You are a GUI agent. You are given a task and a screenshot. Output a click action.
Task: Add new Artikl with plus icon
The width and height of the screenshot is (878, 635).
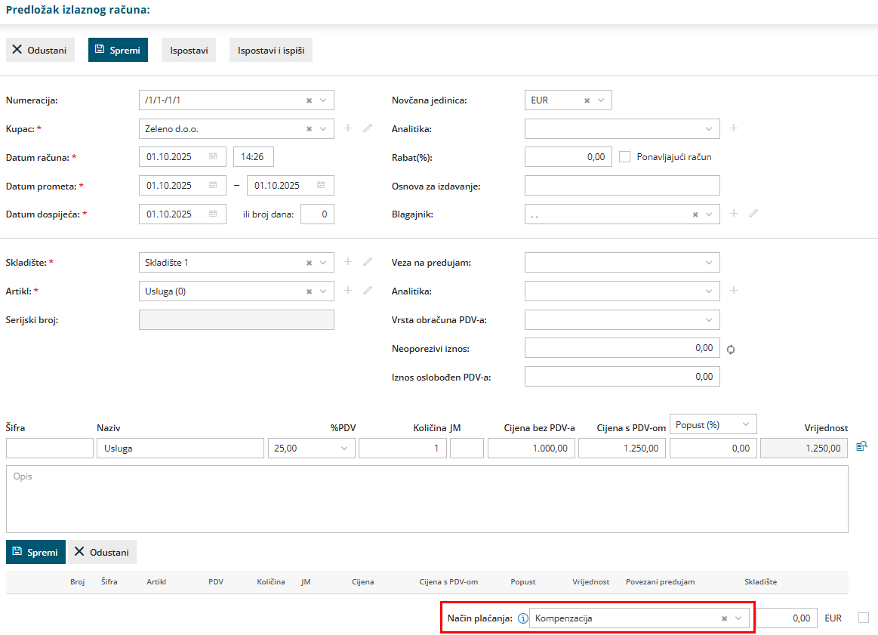(x=348, y=290)
